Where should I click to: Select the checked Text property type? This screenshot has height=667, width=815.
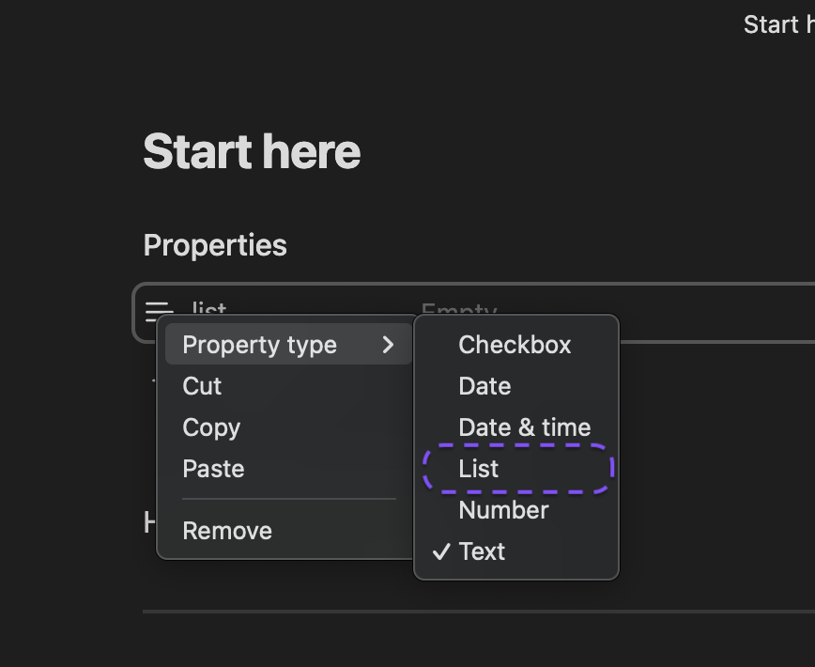[482, 551]
